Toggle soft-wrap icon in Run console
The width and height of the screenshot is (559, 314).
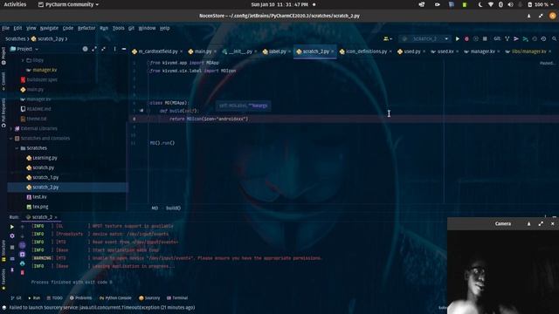[22, 245]
